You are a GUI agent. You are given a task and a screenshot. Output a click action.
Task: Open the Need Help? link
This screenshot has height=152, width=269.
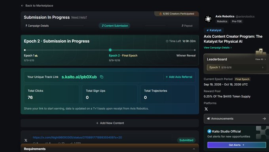click(79, 17)
